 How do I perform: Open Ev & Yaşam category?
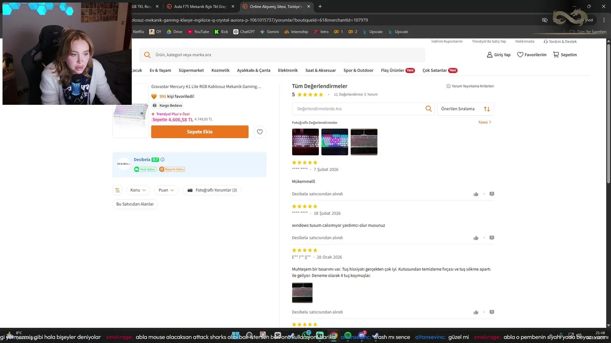(x=160, y=71)
